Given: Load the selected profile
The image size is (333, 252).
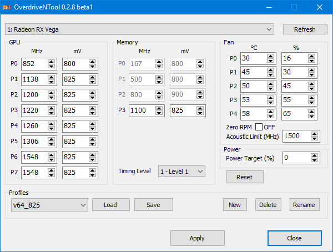Looking at the screenshot, I should [x=111, y=205].
